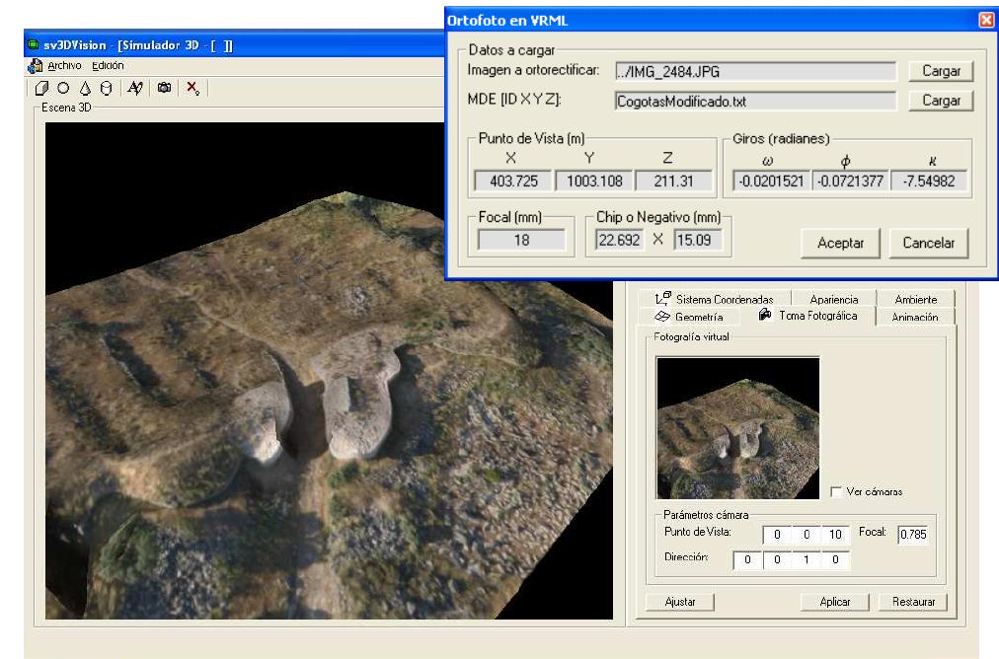Click the Z field showing 211.31
999x659 pixels.
click(673, 181)
